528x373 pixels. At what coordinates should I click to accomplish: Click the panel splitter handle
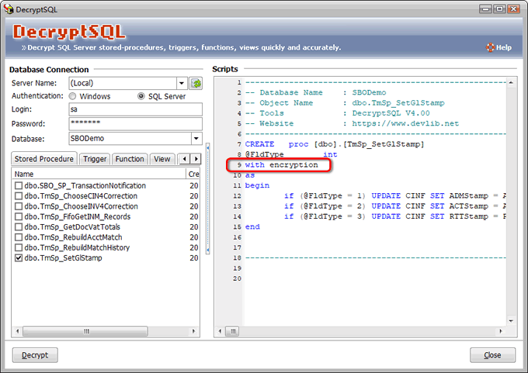(208, 199)
